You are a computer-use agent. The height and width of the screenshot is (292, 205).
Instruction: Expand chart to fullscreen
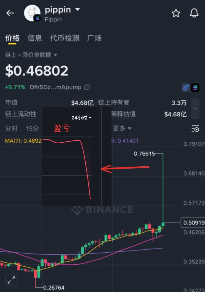pyautogui.click(x=11, y=280)
